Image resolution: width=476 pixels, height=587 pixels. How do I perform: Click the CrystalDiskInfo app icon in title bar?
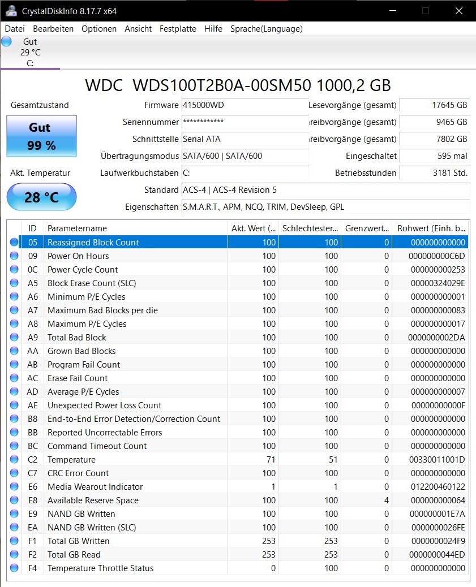click(x=11, y=11)
